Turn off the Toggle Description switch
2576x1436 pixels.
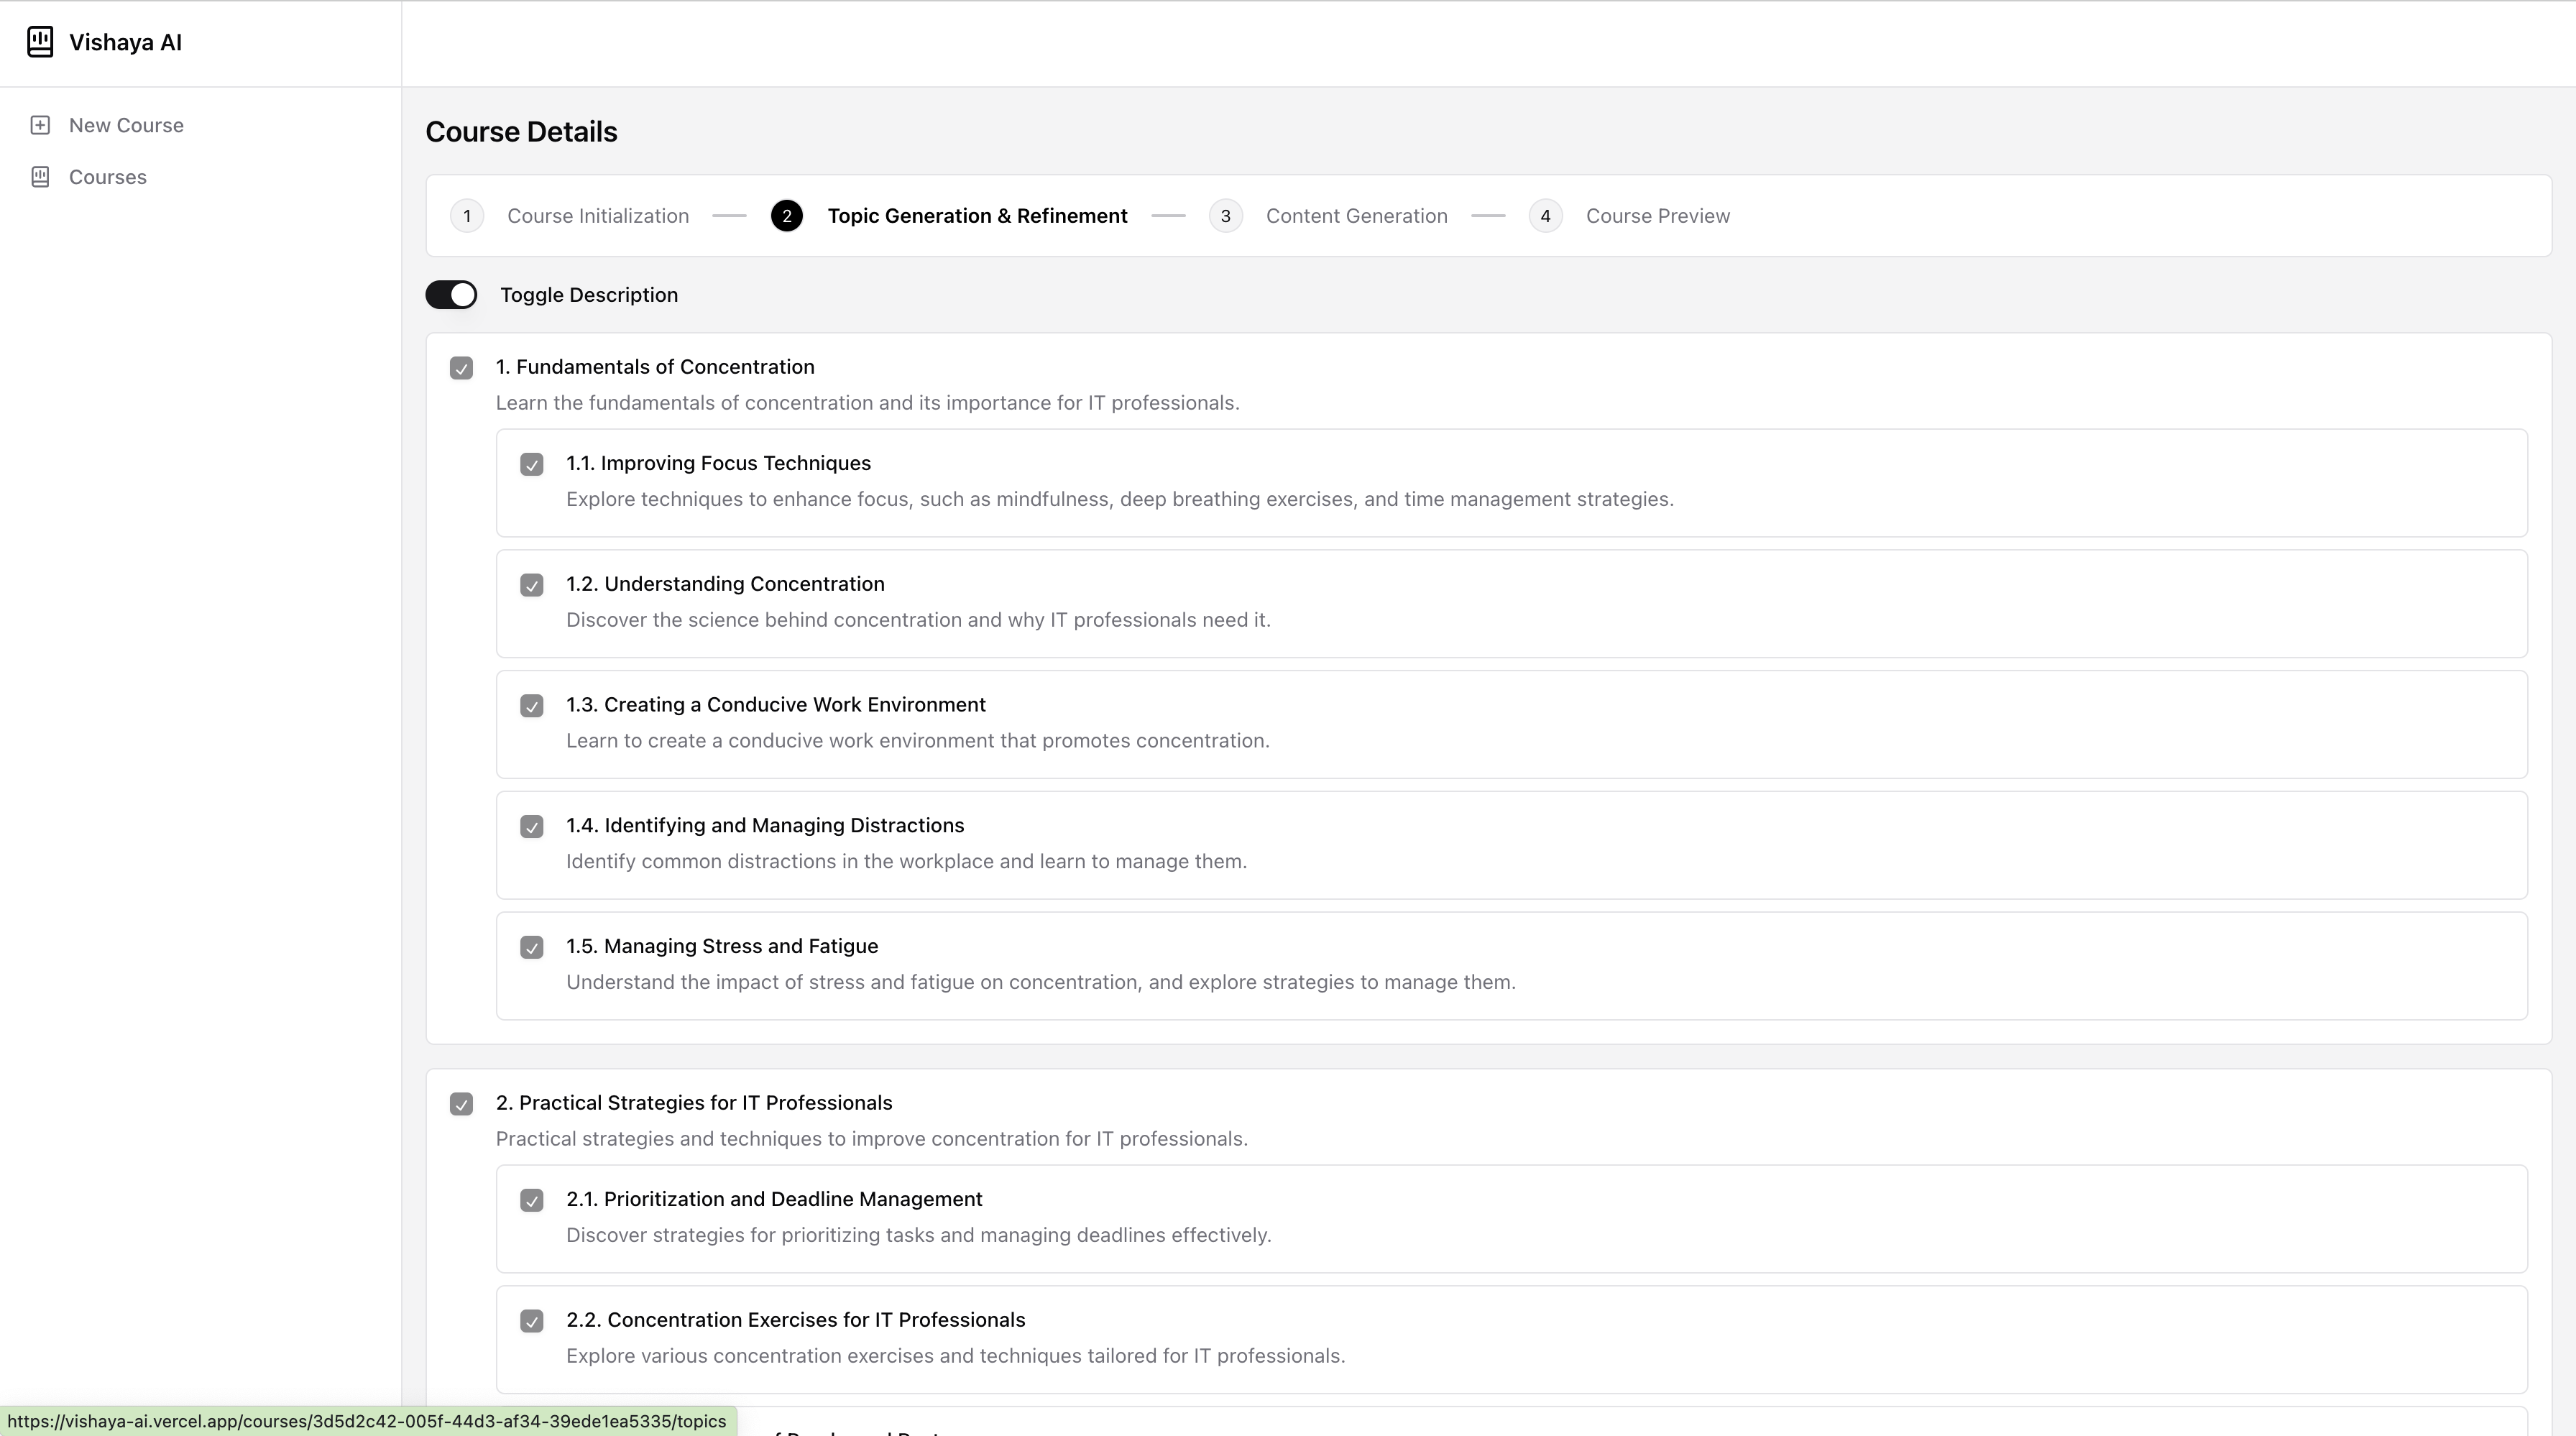(x=451, y=295)
